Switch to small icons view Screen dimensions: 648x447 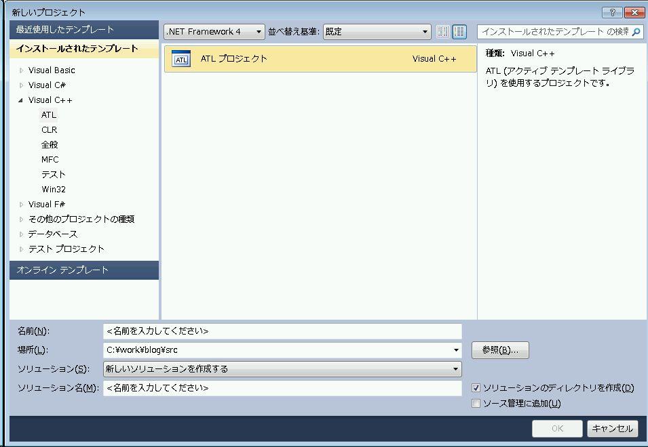point(442,32)
